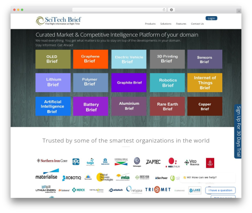Viewport: 252px width, 213px height.
Task: Click the MLA logo
Action: (123, 177)
